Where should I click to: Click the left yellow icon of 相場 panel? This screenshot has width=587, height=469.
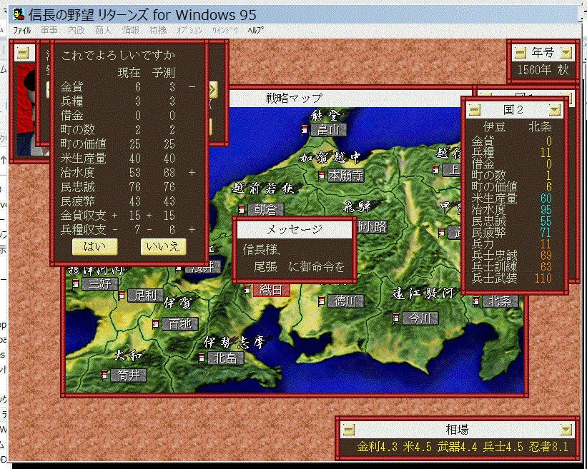(x=348, y=430)
